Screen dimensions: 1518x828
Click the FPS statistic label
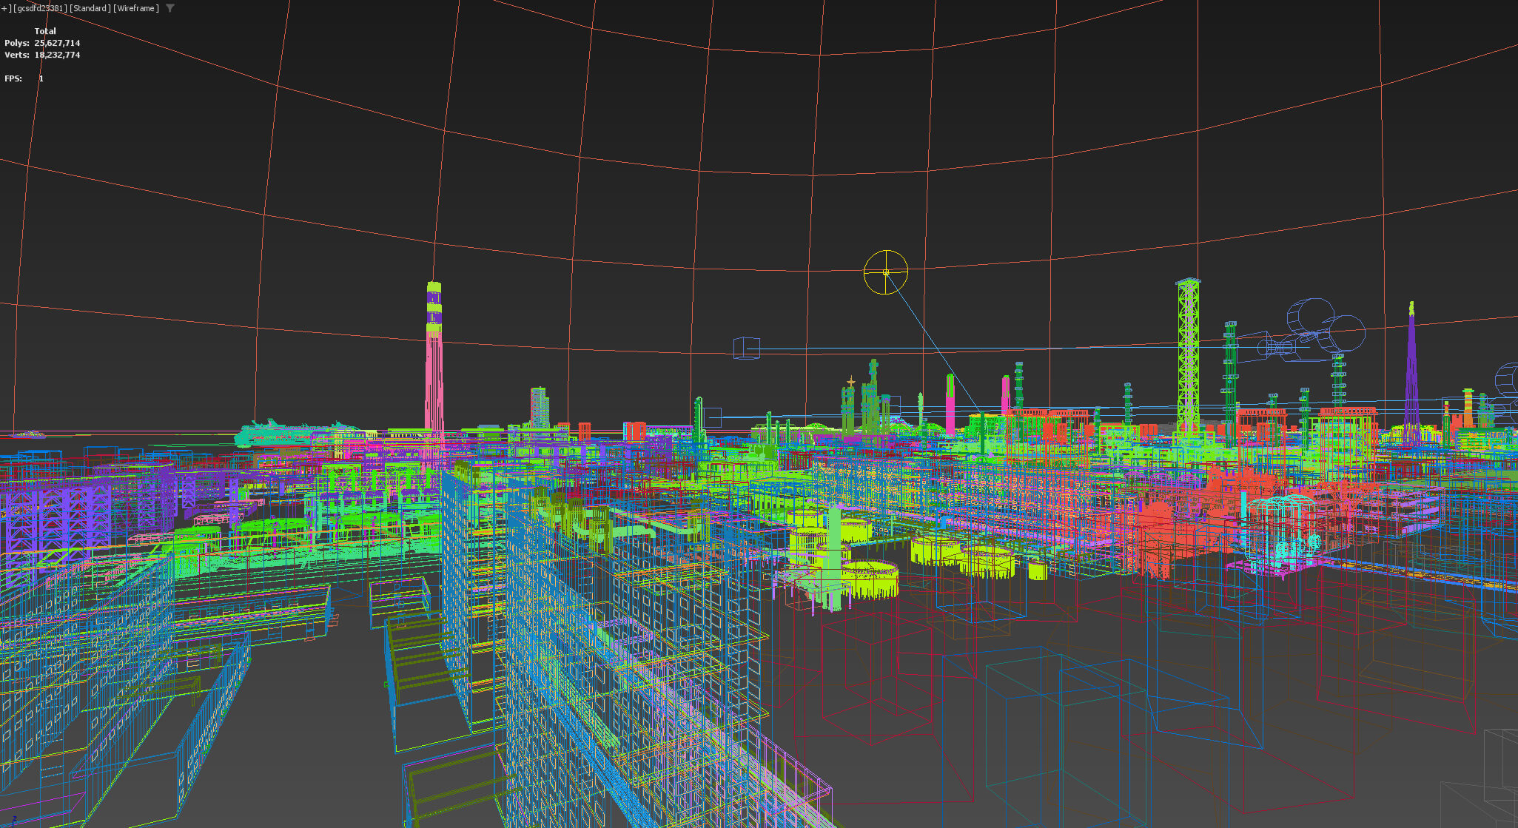click(13, 78)
